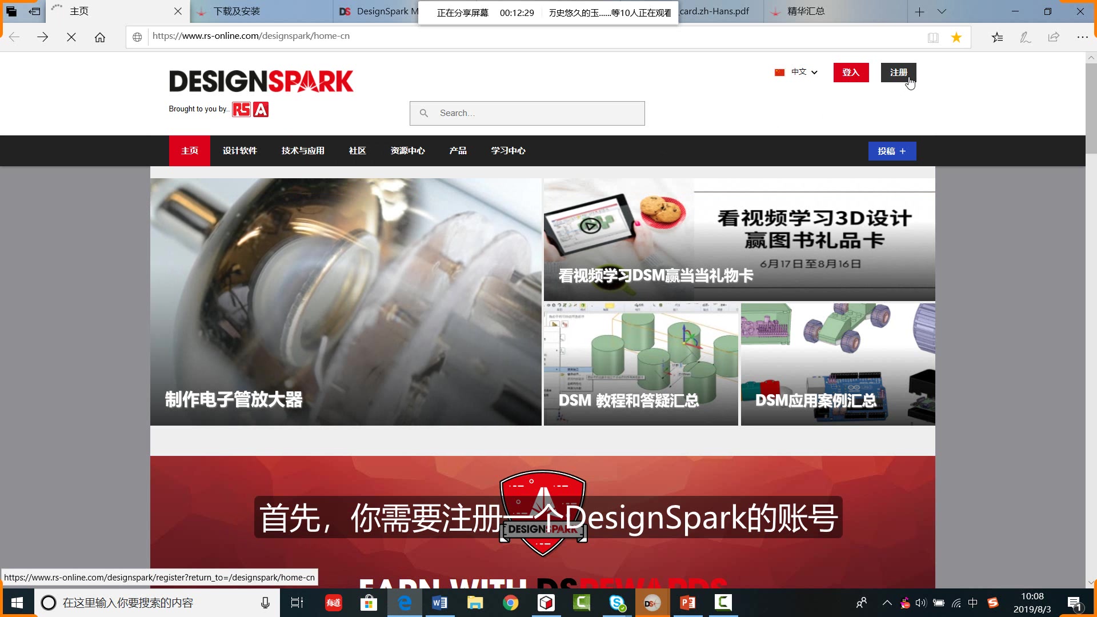
Task: Toggle reading view in the address bar
Action: (933, 37)
